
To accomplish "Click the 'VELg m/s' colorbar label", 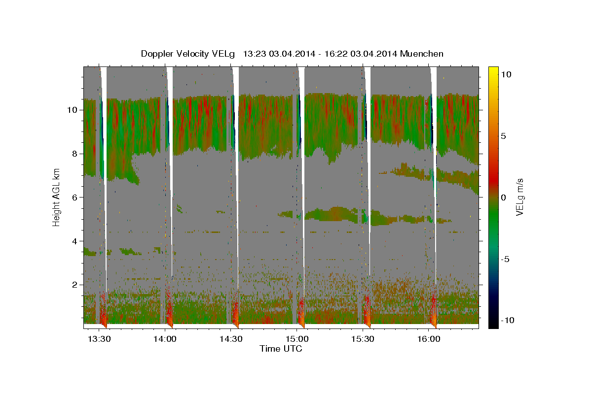I will (x=519, y=197).
